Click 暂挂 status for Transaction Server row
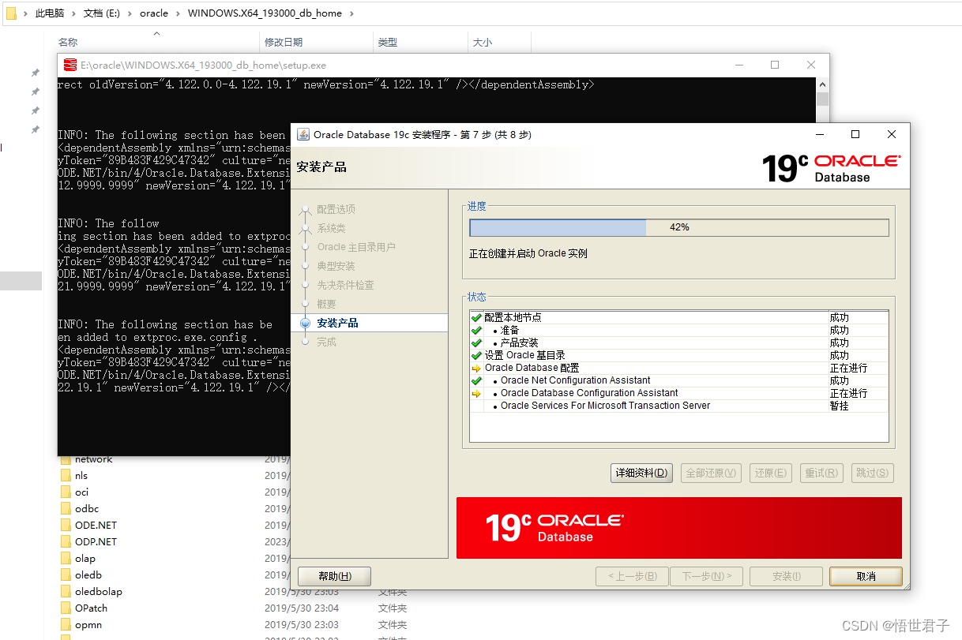962x640 pixels. coord(839,406)
